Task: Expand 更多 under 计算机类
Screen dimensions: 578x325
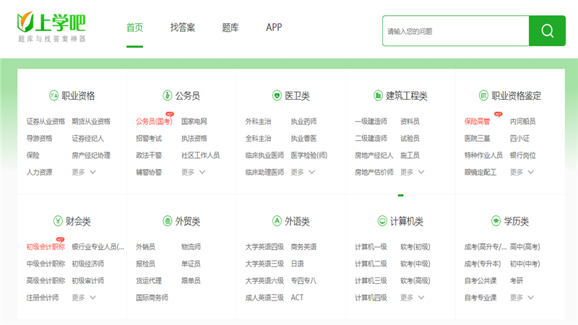Action: (413, 298)
